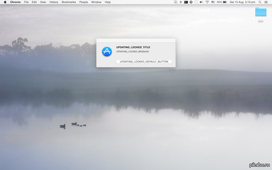The image size is (272, 170).
Task: Select the blue folder on the desktop
Action: [261, 12]
